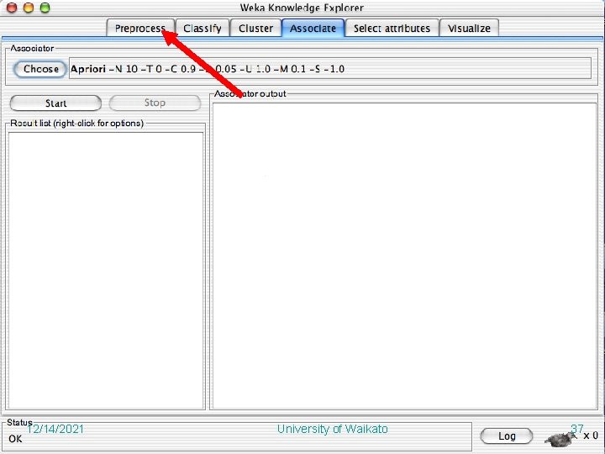Click Choose to pick an associator

(40, 69)
